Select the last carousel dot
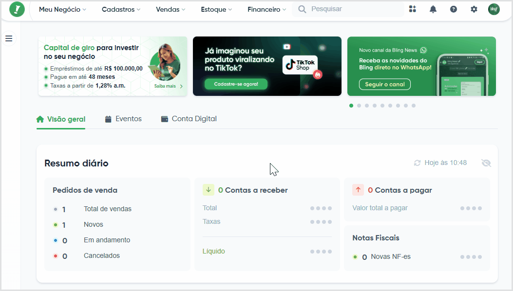This screenshot has height=291, width=513. click(414, 106)
